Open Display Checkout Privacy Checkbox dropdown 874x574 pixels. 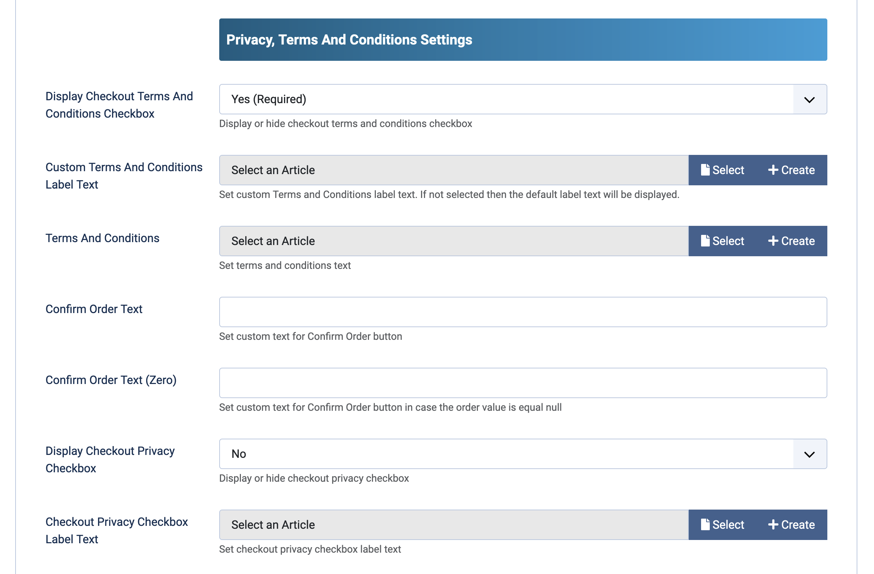point(506,454)
